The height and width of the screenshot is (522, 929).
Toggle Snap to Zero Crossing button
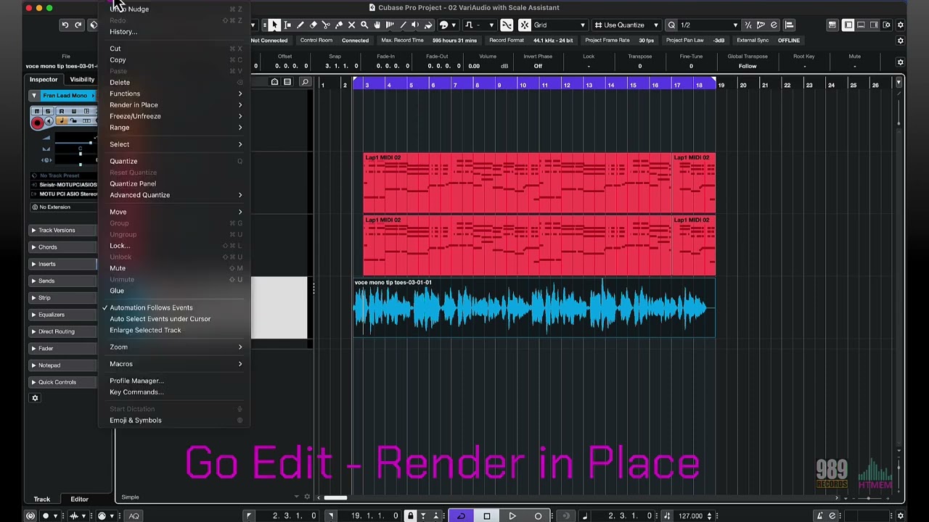pos(507,25)
